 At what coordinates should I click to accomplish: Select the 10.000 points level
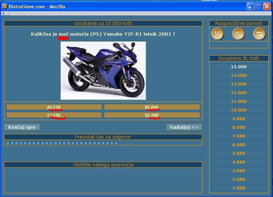239,110
